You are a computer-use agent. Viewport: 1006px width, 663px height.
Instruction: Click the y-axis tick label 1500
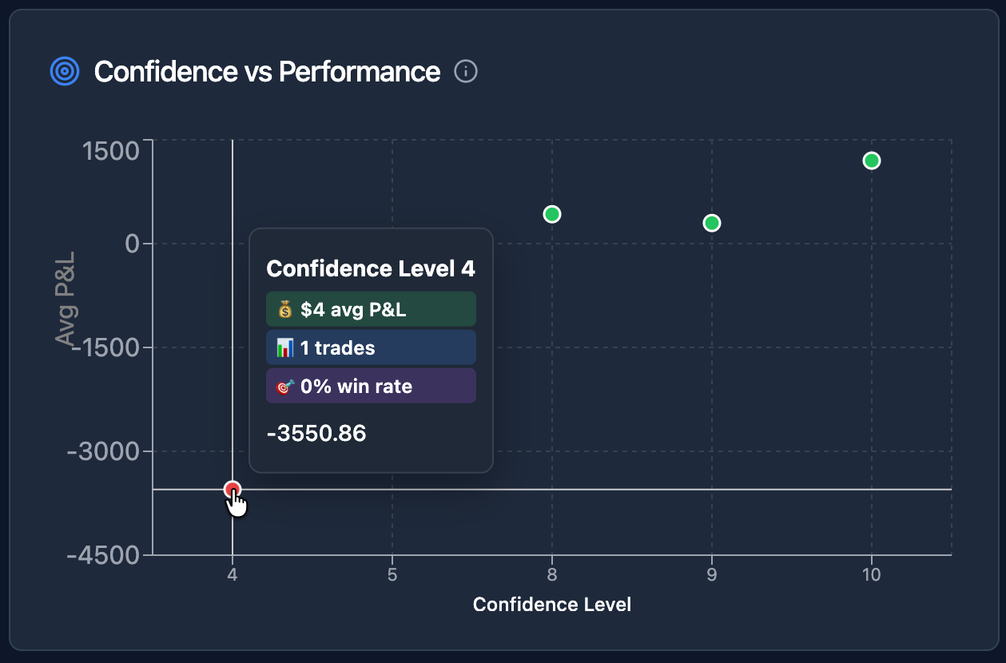(x=112, y=150)
